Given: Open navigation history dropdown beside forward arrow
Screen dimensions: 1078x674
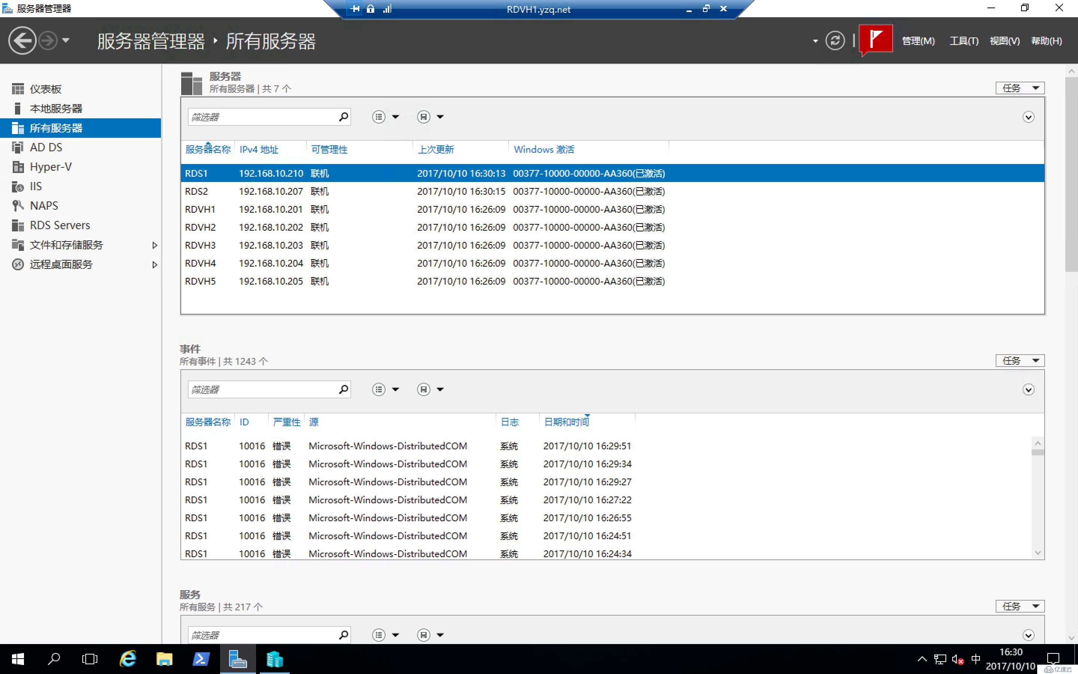Looking at the screenshot, I should click(66, 40).
